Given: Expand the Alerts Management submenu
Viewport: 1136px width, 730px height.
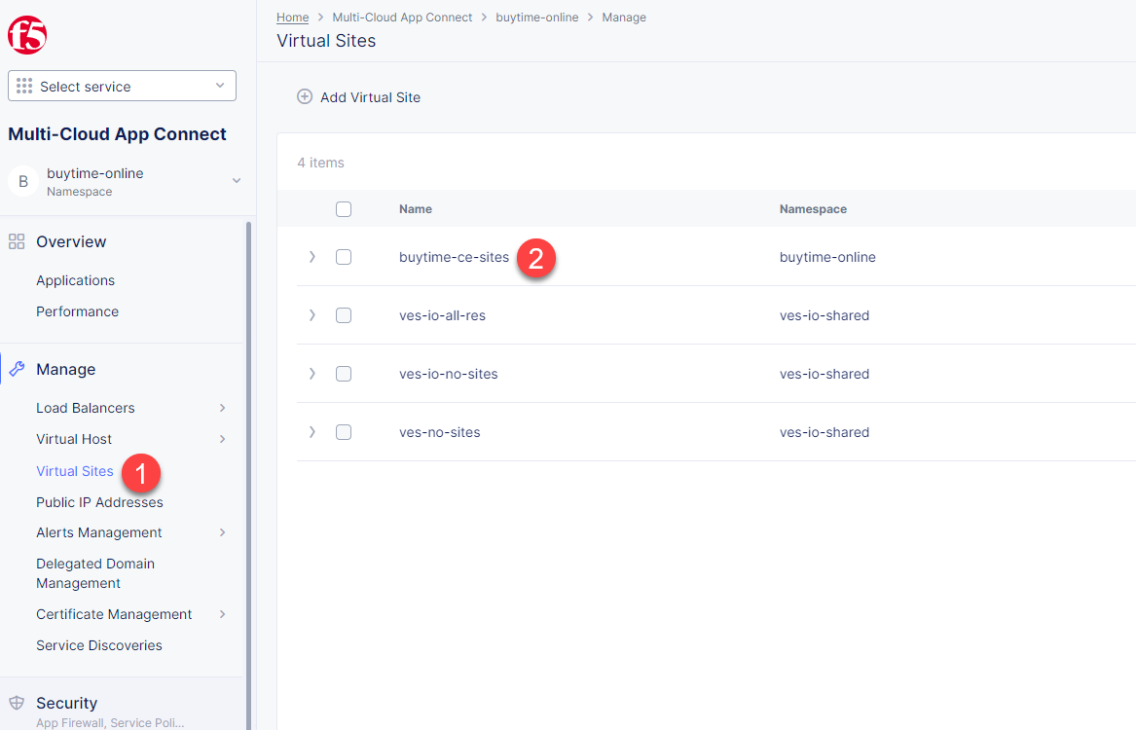Looking at the screenshot, I should tap(222, 532).
